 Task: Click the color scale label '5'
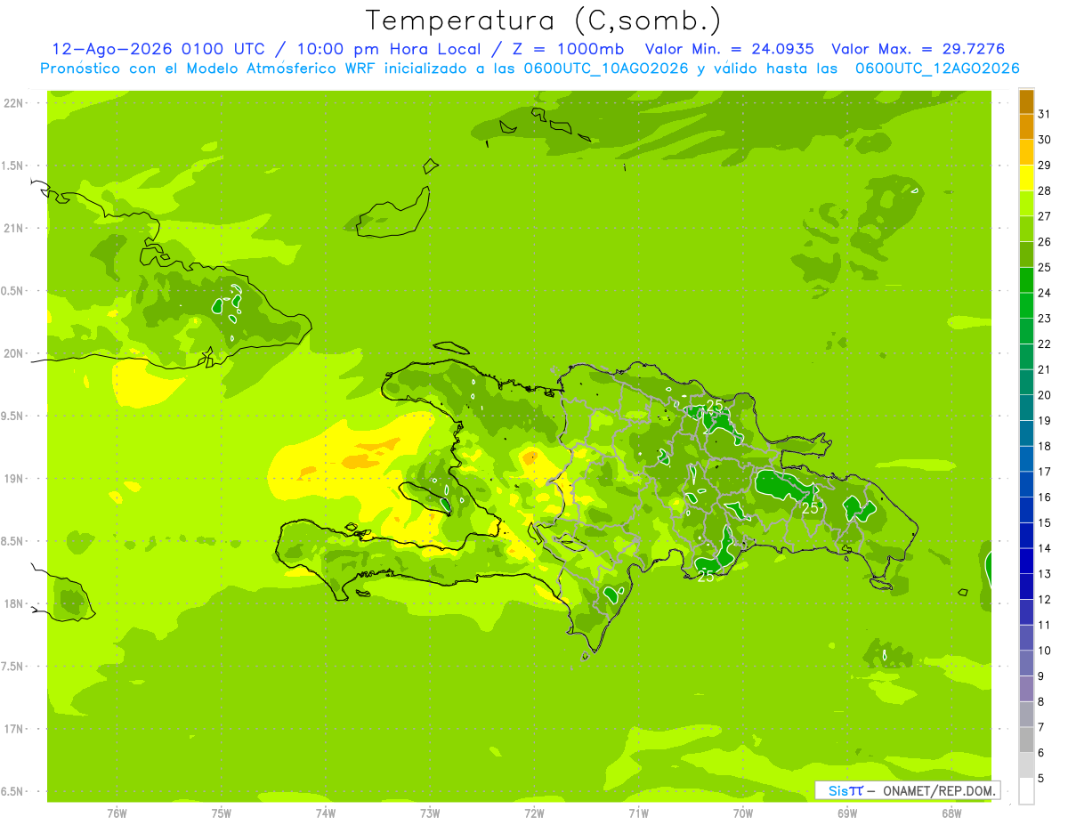(1040, 778)
